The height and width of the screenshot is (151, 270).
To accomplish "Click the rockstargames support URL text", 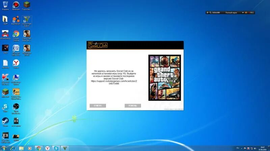I will click(114, 82).
